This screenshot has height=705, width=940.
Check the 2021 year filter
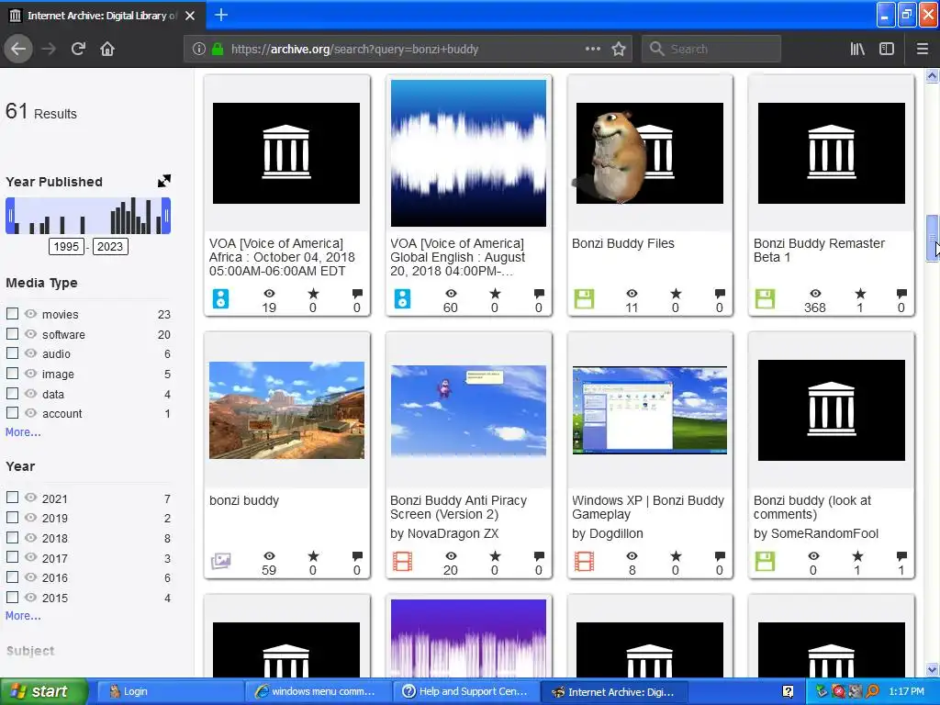tap(12, 497)
